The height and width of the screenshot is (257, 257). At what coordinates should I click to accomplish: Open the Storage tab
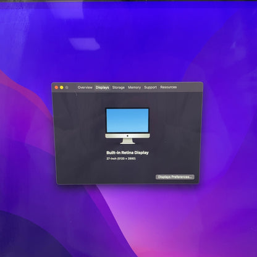(x=118, y=87)
